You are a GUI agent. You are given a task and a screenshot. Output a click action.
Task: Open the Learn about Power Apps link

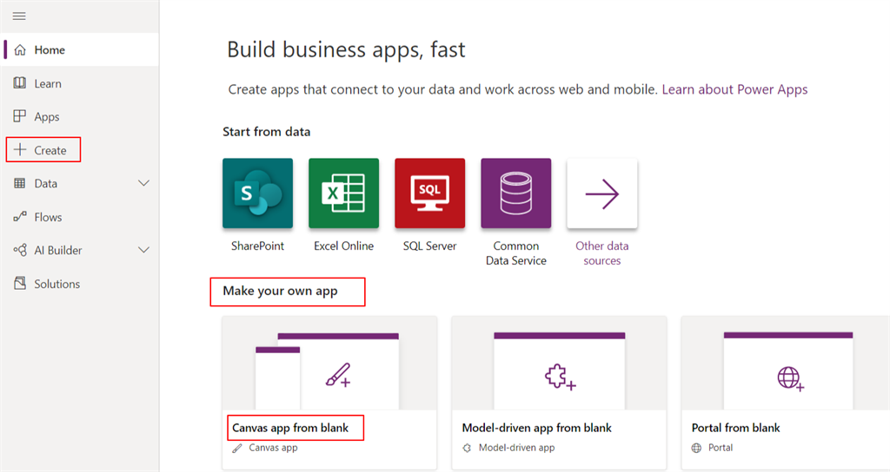(x=734, y=89)
